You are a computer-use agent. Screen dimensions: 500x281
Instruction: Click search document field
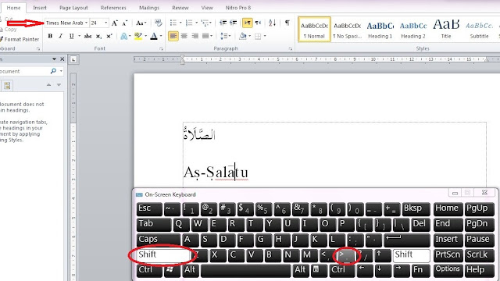click(x=24, y=71)
